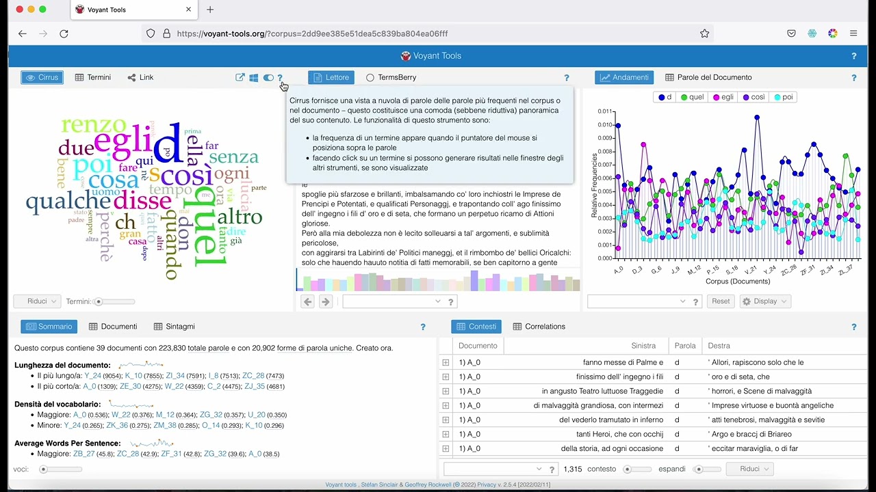Click the Voyant tools footer link
The width and height of the screenshot is (876, 492).
click(341, 484)
